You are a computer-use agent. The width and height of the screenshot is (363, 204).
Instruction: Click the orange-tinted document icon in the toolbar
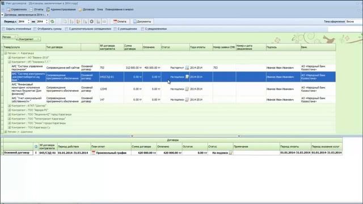[x=78, y=22]
